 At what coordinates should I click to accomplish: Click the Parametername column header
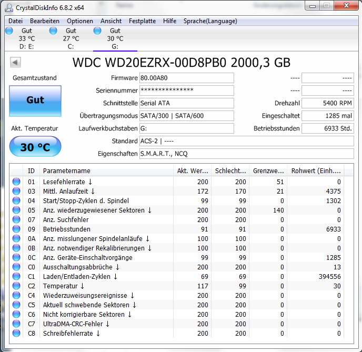[x=106, y=171]
